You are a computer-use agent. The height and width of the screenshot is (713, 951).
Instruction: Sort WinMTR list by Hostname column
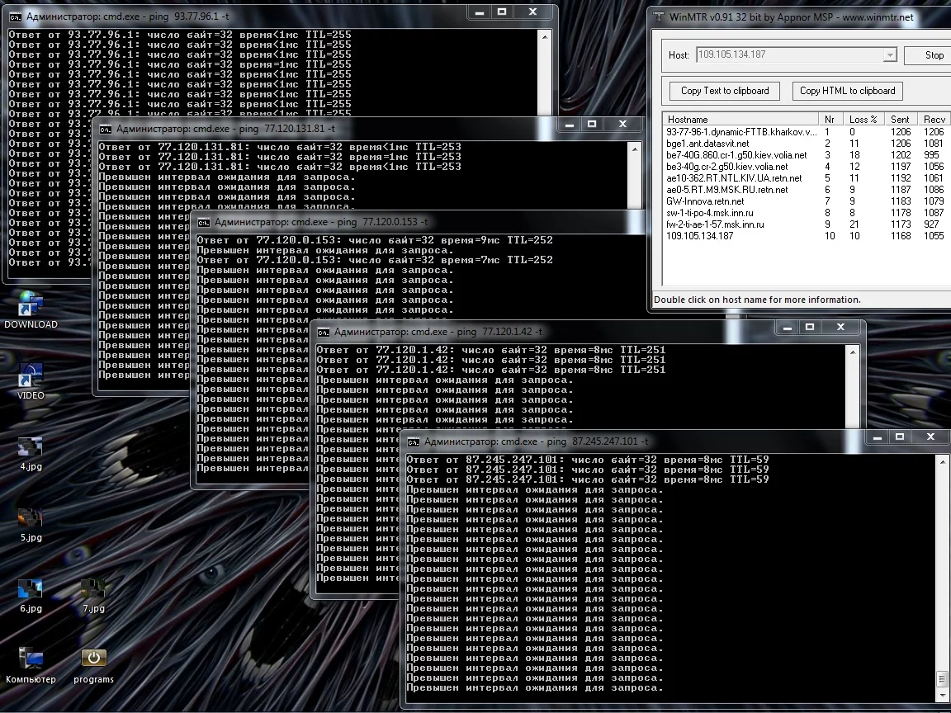coord(740,120)
